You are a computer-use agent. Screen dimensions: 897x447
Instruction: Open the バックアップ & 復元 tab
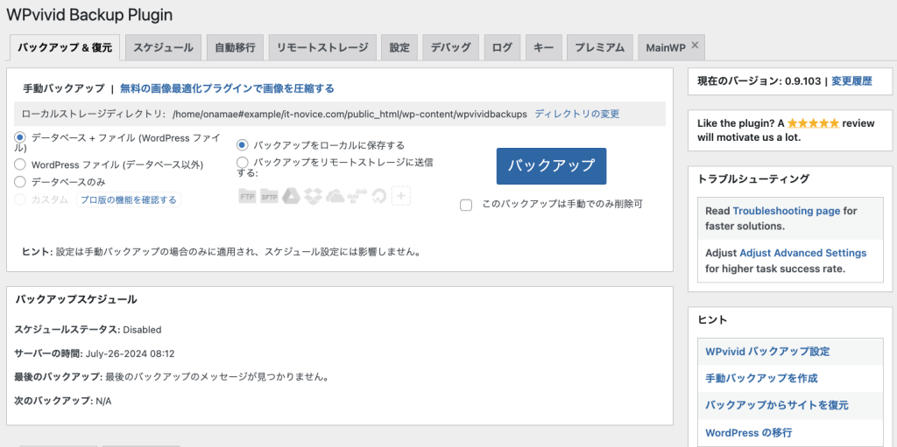(65, 47)
